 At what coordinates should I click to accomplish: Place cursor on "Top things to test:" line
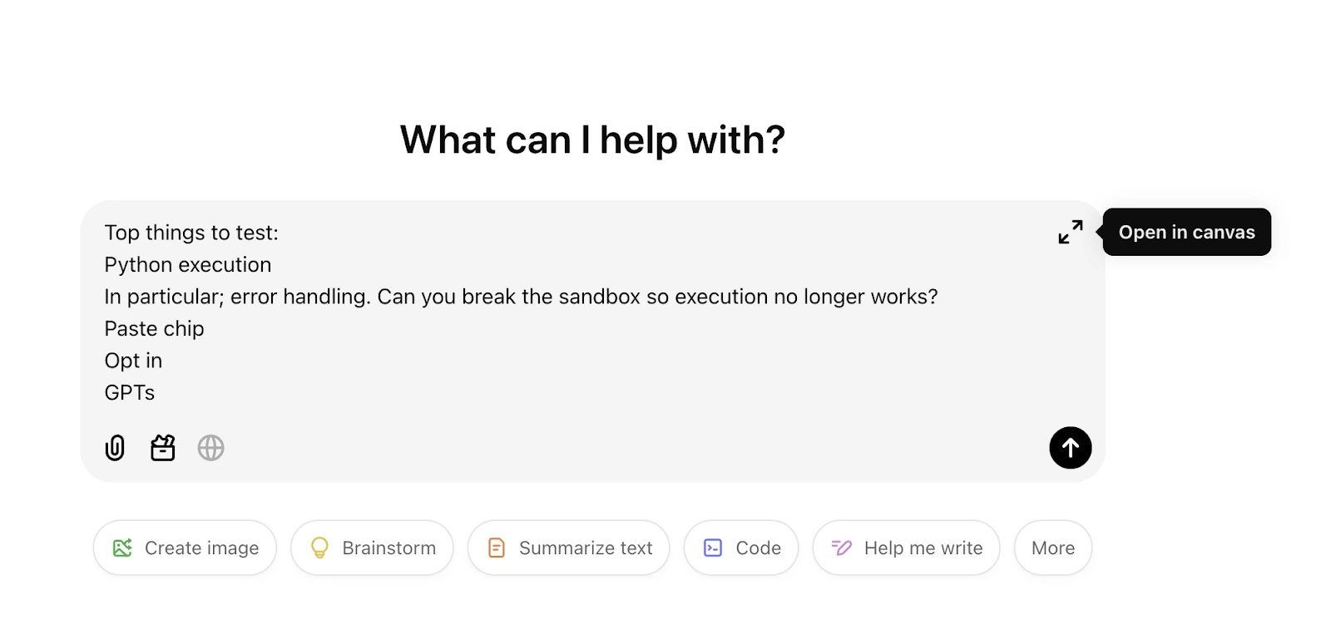191,233
